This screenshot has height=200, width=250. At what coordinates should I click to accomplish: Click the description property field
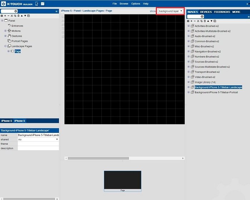(x=38, y=148)
